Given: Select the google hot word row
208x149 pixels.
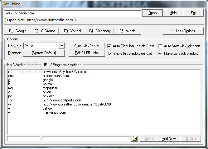Looking at the screenshot, I should (104, 80).
